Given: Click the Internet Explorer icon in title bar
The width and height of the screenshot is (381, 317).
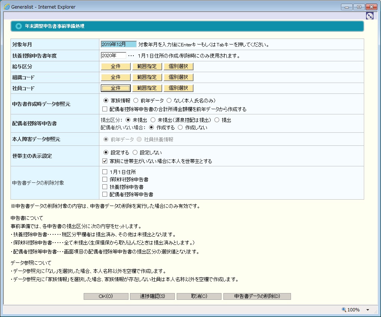Looking at the screenshot, I should 6,7.
